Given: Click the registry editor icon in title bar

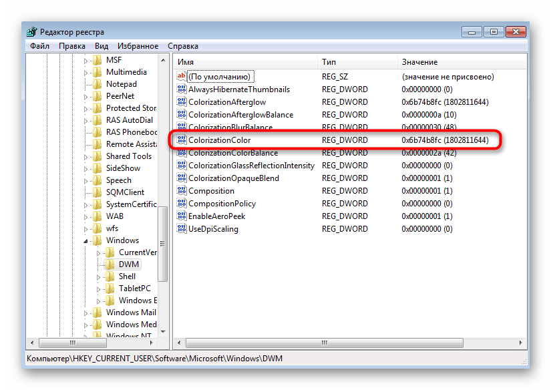Looking at the screenshot, I should 31,31.
